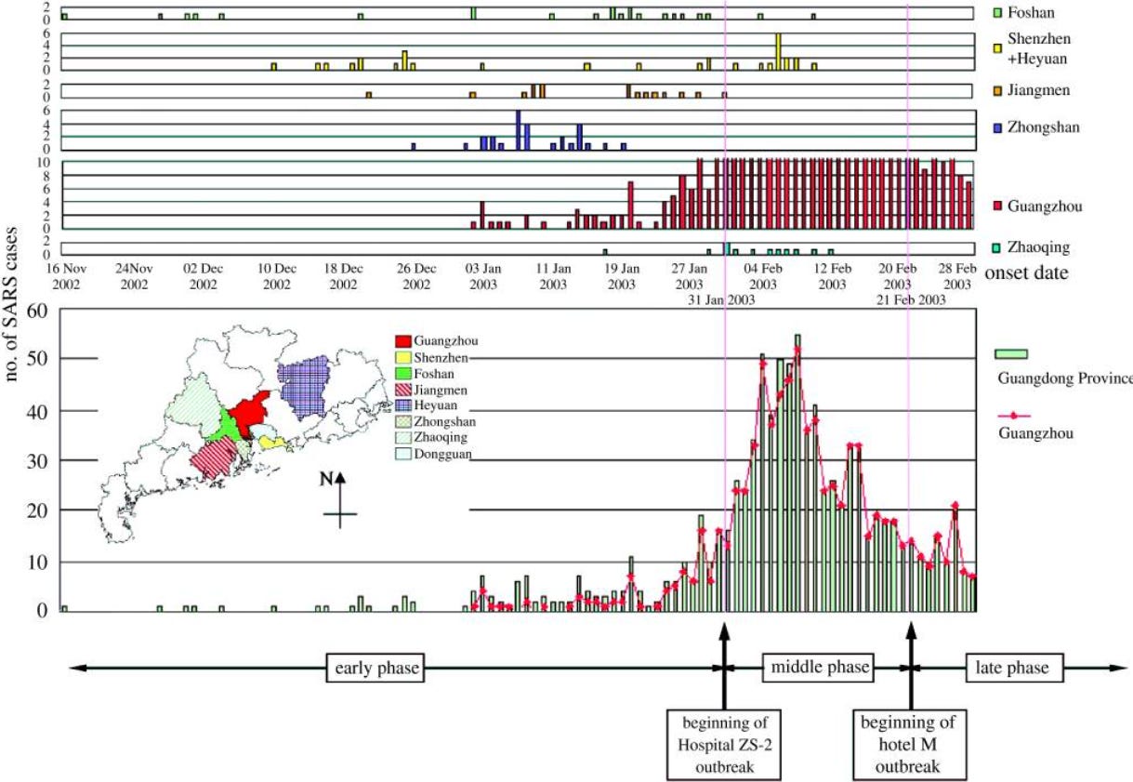This screenshot has width=1133, height=782.
Task: Click the '10 Dec 2002' axis date
Action: (276, 276)
